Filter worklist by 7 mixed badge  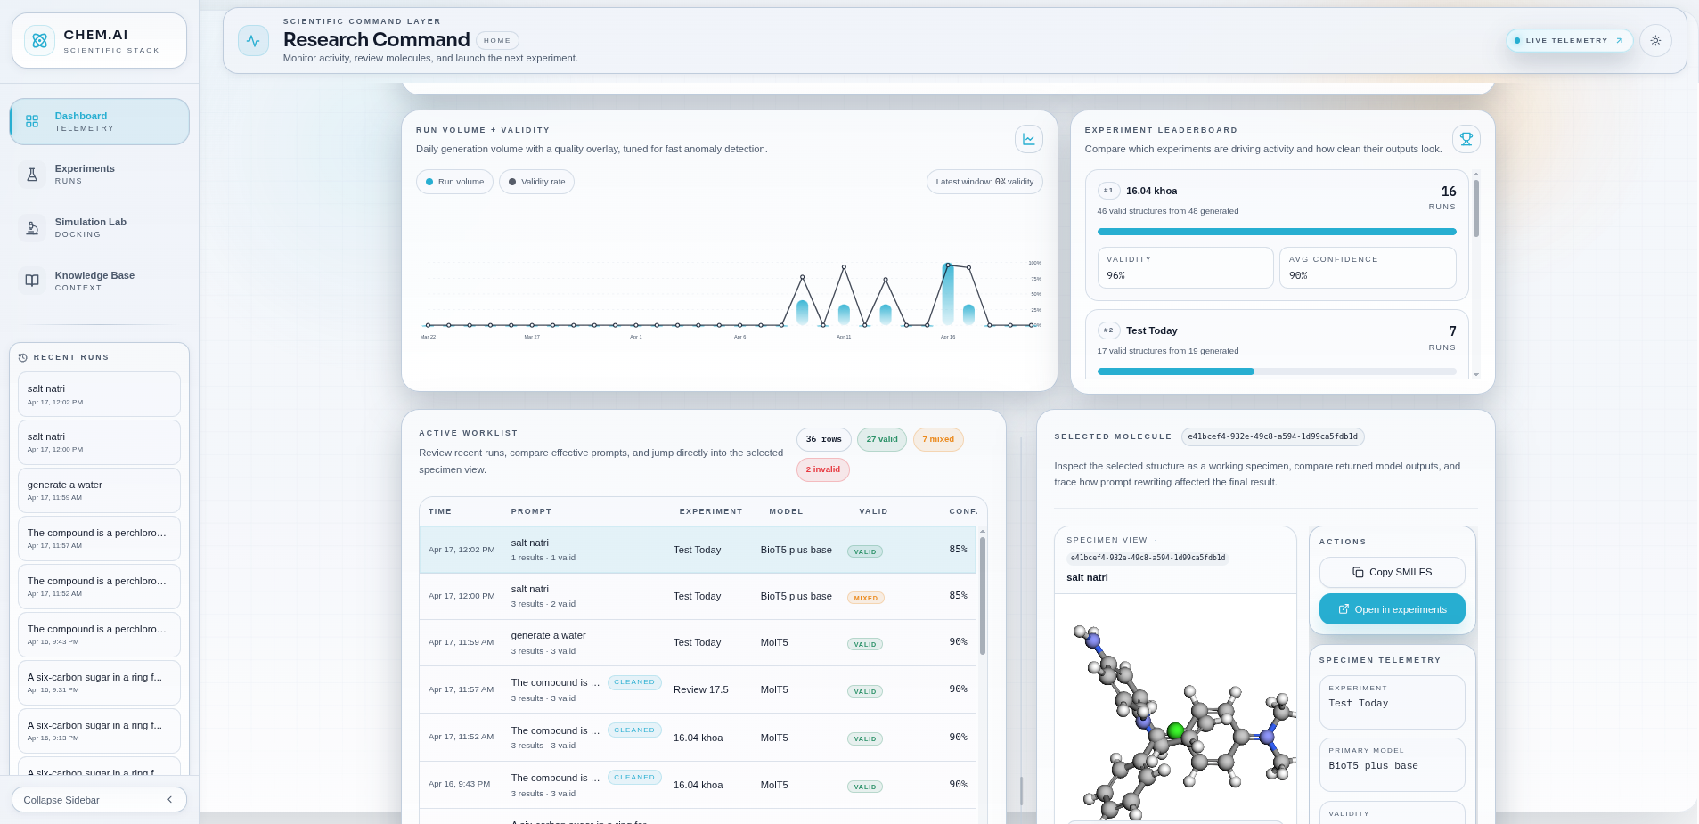pyautogui.click(x=938, y=439)
